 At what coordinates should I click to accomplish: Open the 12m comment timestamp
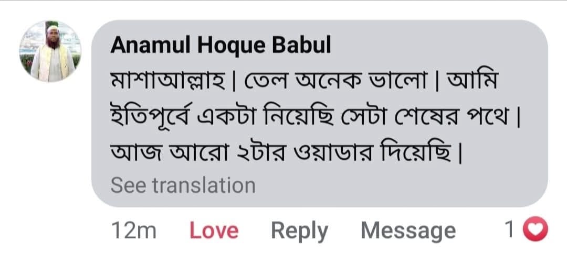[x=134, y=230]
